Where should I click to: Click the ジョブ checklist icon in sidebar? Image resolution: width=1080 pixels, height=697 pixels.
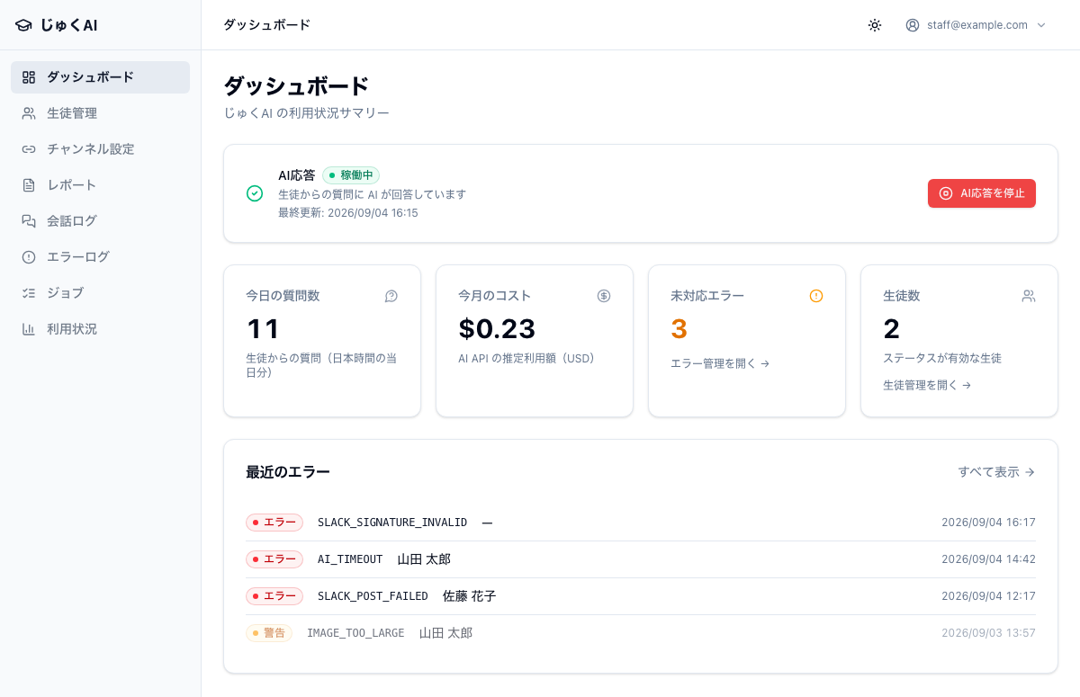coord(29,293)
